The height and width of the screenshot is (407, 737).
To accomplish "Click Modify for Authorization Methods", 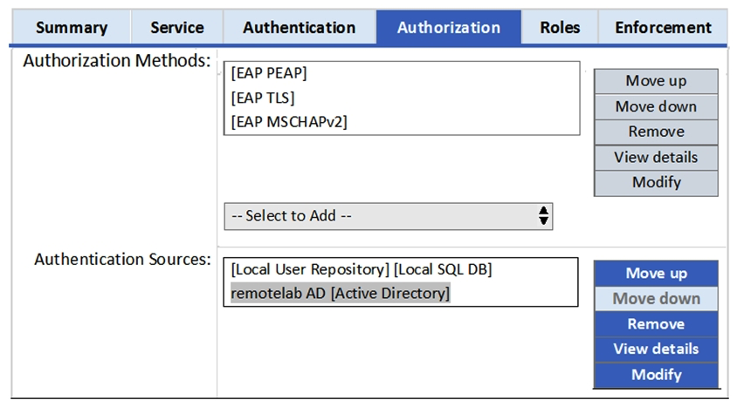I will click(656, 182).
